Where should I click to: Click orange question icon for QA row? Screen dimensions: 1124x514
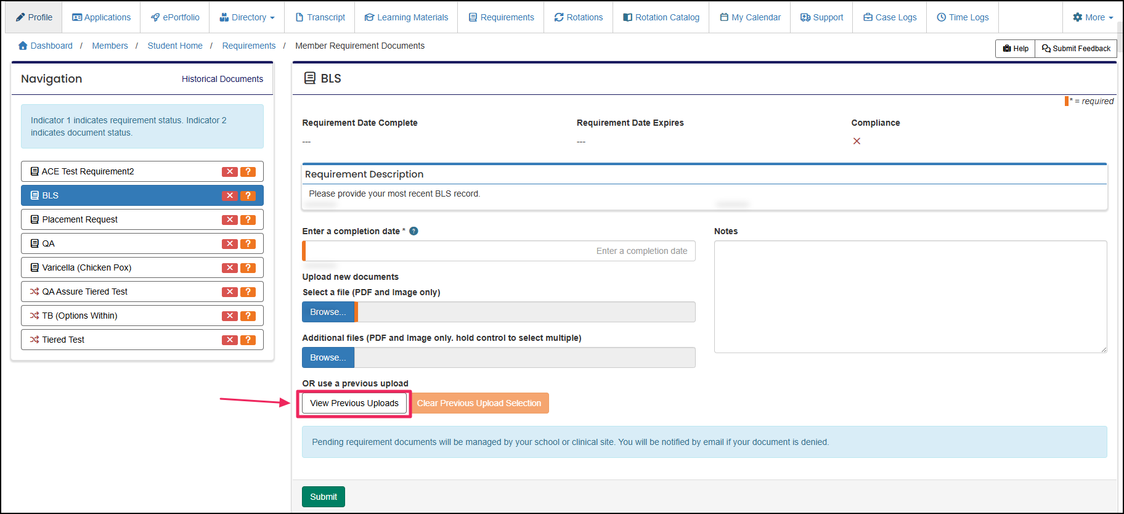(x=248, y=244)
